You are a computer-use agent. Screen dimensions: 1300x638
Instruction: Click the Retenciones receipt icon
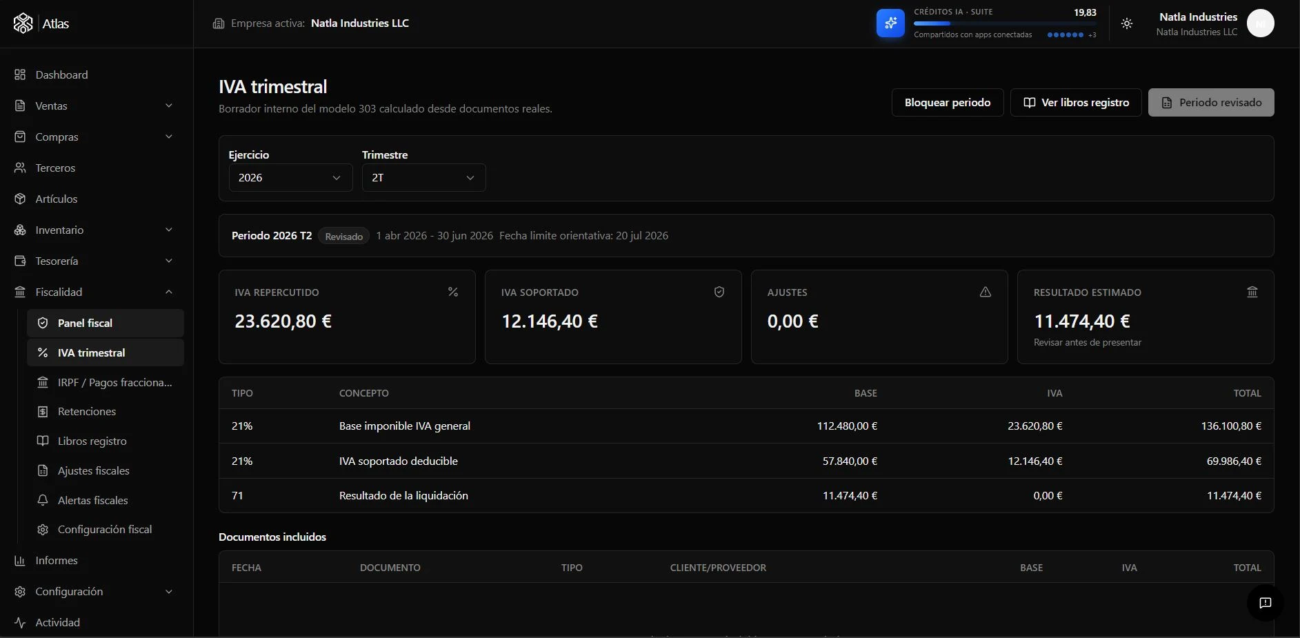click(x=43, y=411)
